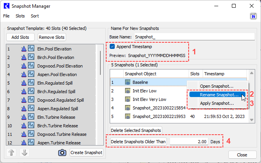
Task: Click the series slot icon for Elm.Pool Elevation
Action: (32, 49)
